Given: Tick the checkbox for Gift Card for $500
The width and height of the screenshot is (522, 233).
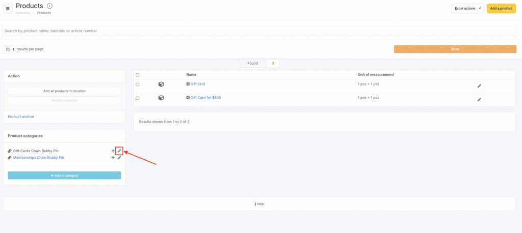Looking at the screenshot, I should point(138,98).
